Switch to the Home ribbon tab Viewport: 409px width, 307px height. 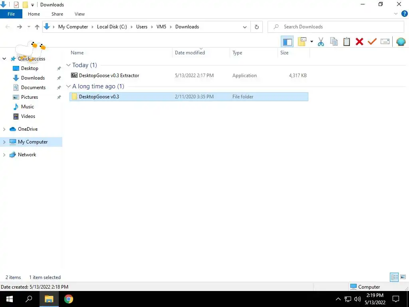(x=34, y=14)
